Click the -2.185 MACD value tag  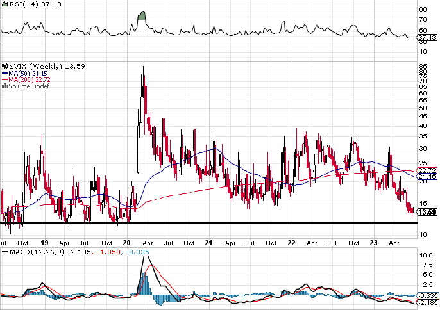[428, 303]
